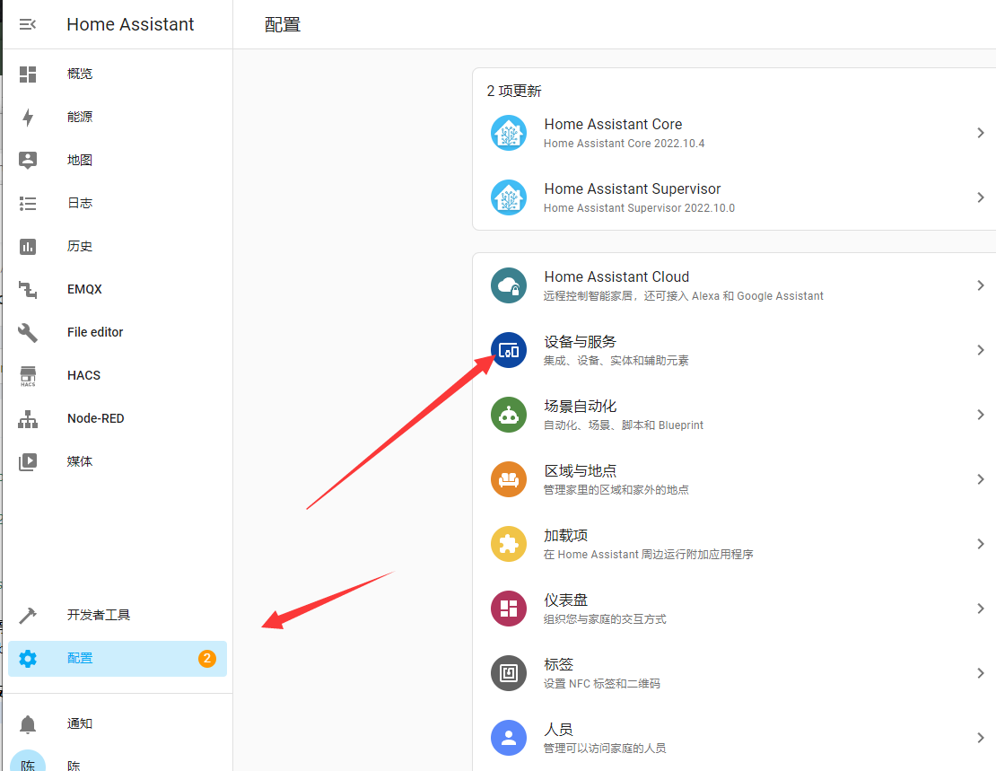Open the 区域与地点 settings entry

click(x=734, y=479)
